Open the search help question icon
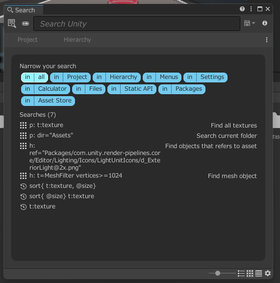 click(x=242, y=9)
